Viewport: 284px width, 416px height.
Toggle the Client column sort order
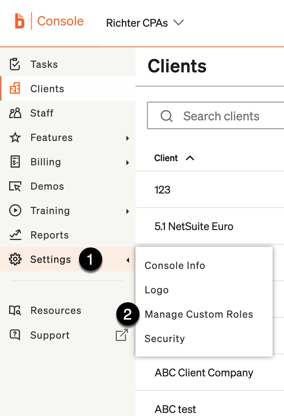click(189, 158)
